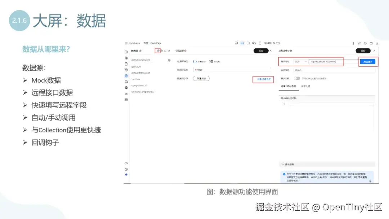Click the source code </> icon at sidebar bottom
The image size is (389, 219).
126,163
